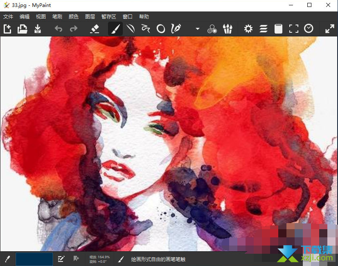Open a file with the Open icon
The height and width of the screenshot is (266, 338).
(22, 29)
